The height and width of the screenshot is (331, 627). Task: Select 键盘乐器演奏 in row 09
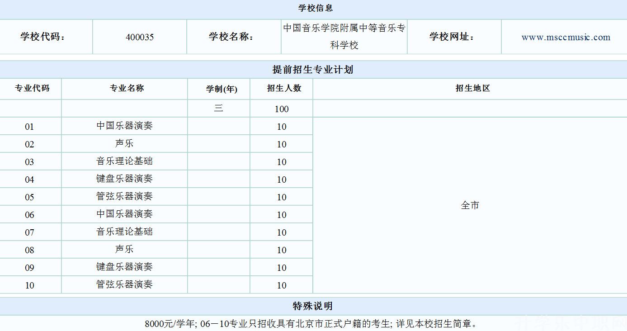pos(124,267)
